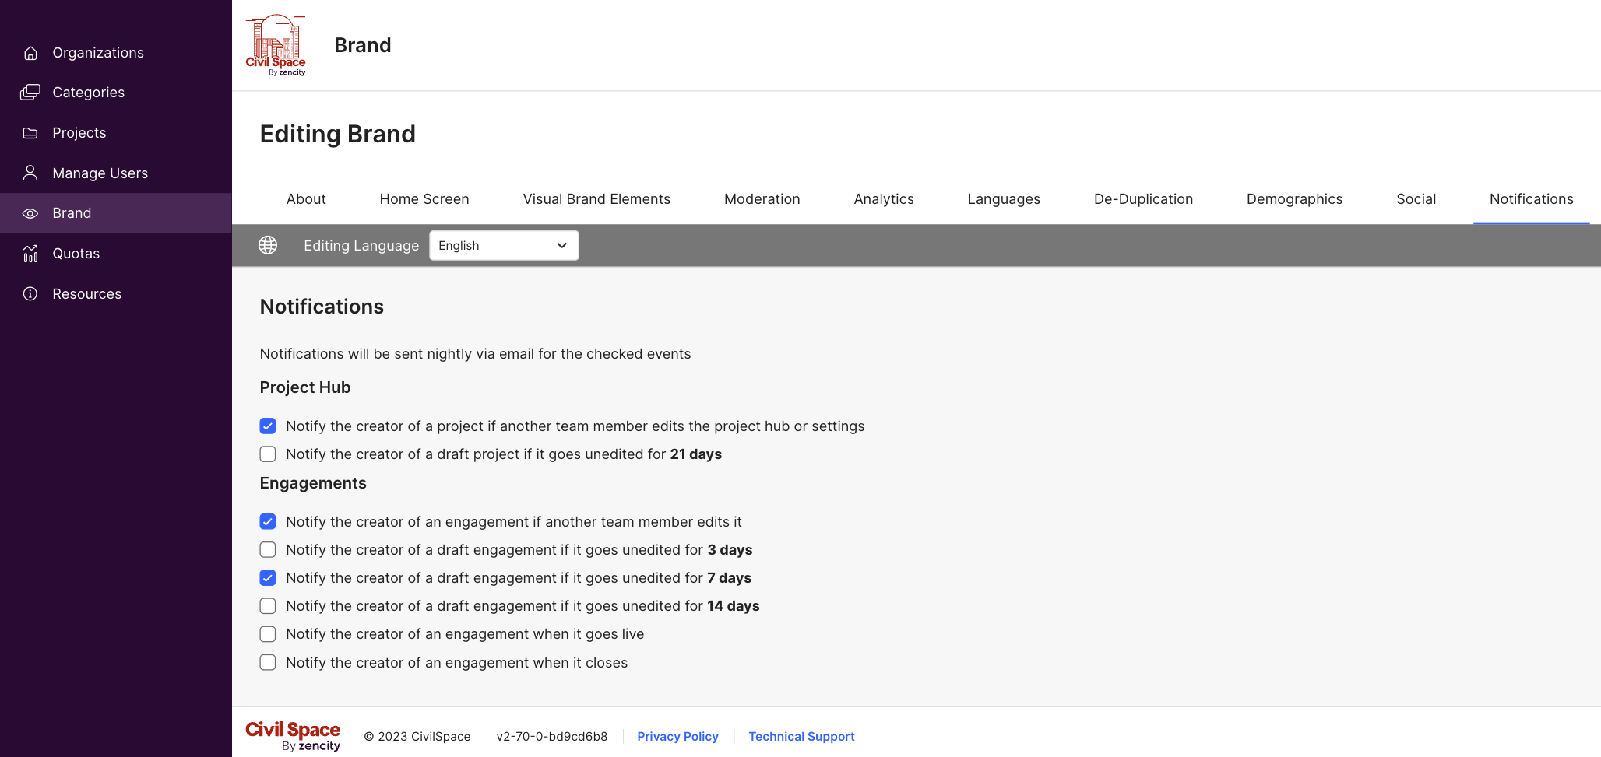Click the Engagements section heading
1601x757 pixels.
[x=313, y=483]
